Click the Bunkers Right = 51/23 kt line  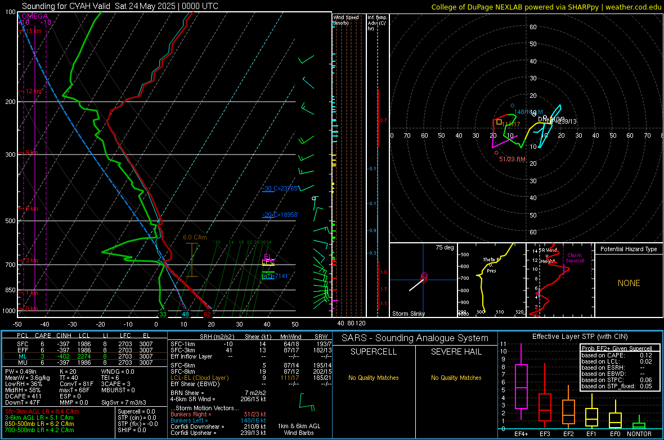218,414
